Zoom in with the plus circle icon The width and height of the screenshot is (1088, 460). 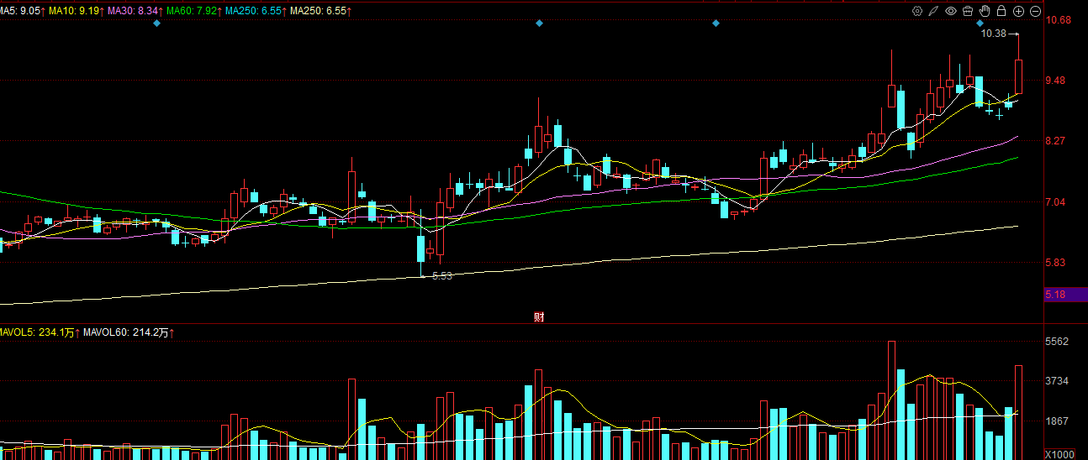[1018, 11]
